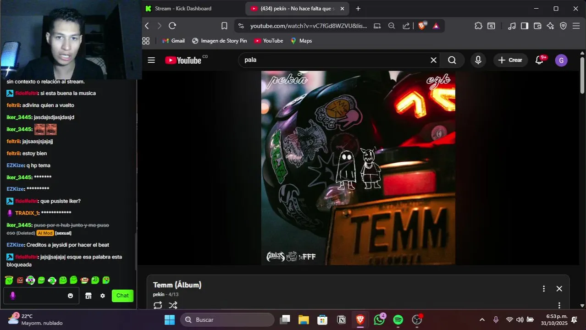This screenshot has height=330, width=586.
Task: Open the Kick chat shop icon
Action: (88, 296)
